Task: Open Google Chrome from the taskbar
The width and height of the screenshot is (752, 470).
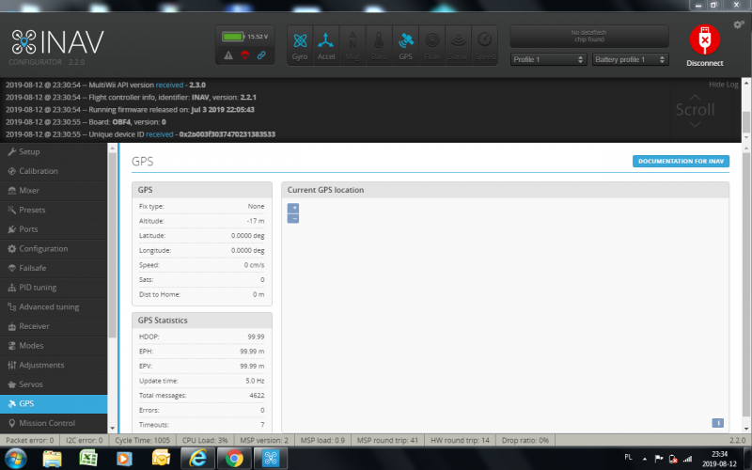Action: [232, 458]
